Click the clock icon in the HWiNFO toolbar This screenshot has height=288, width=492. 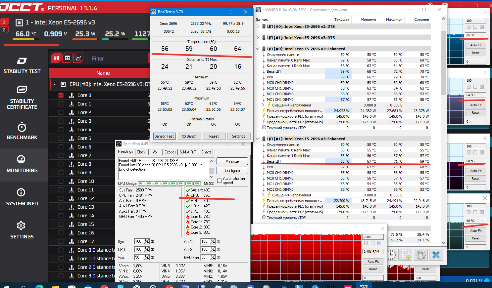point(391,255)
